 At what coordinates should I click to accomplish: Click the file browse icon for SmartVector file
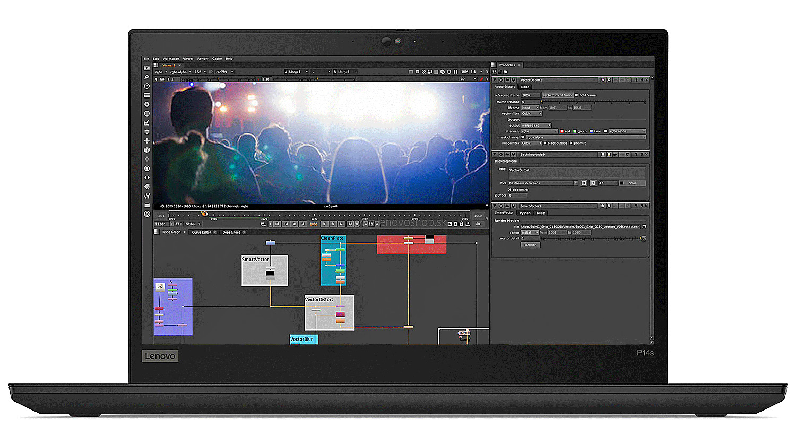[644, 227]
